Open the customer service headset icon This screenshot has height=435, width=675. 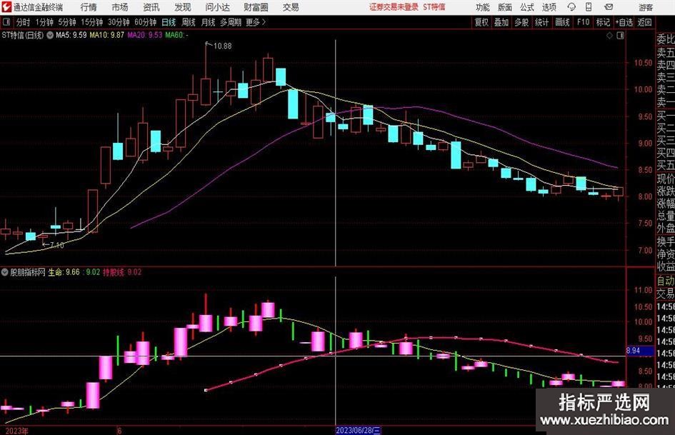pyautogui.click(x=571, y=7)
